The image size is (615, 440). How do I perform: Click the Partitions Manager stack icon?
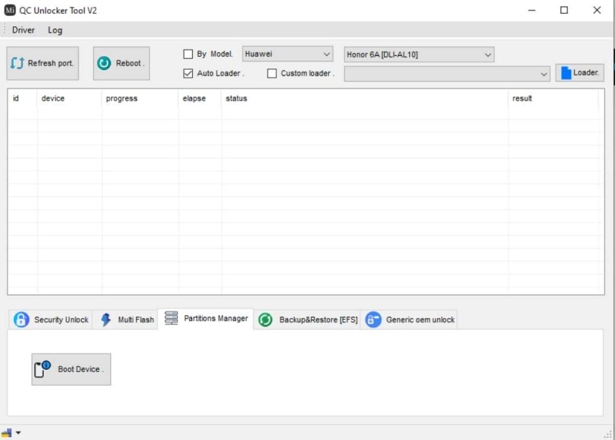(x=171, y=318)
